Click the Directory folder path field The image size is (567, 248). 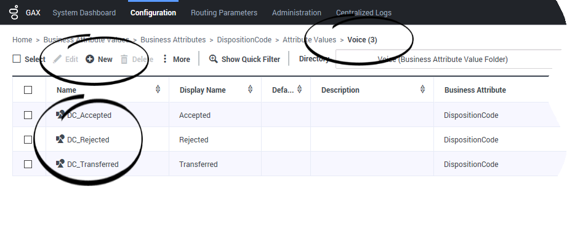(443, 60)
